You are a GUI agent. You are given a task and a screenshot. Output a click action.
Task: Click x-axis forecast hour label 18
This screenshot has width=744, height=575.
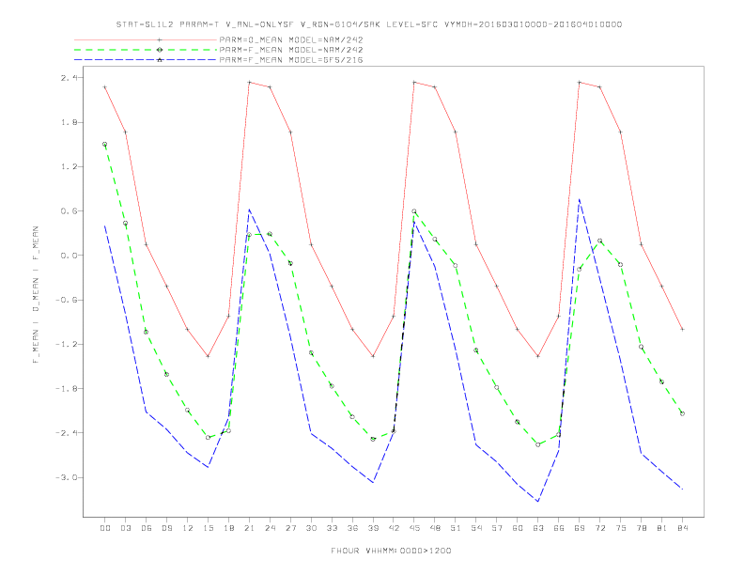[x=228, y=528]
